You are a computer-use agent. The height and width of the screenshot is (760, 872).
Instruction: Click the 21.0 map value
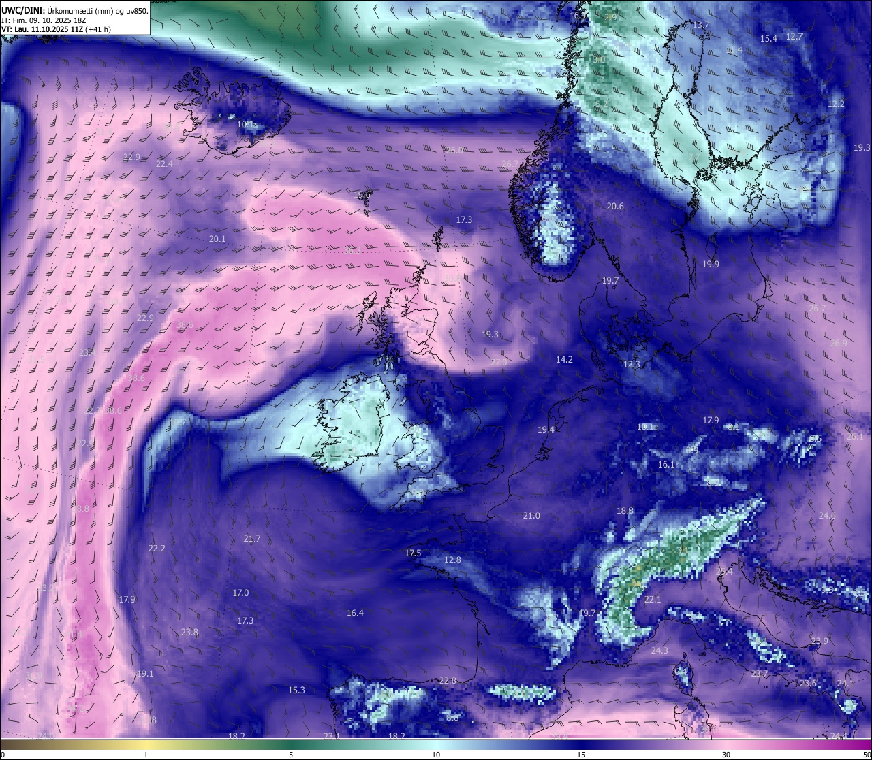point(531,515)
